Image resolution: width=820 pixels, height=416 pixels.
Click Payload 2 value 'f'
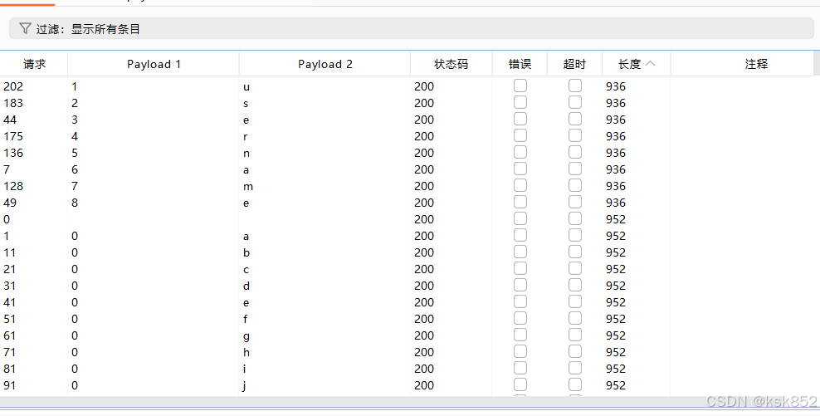coord(246,319)
